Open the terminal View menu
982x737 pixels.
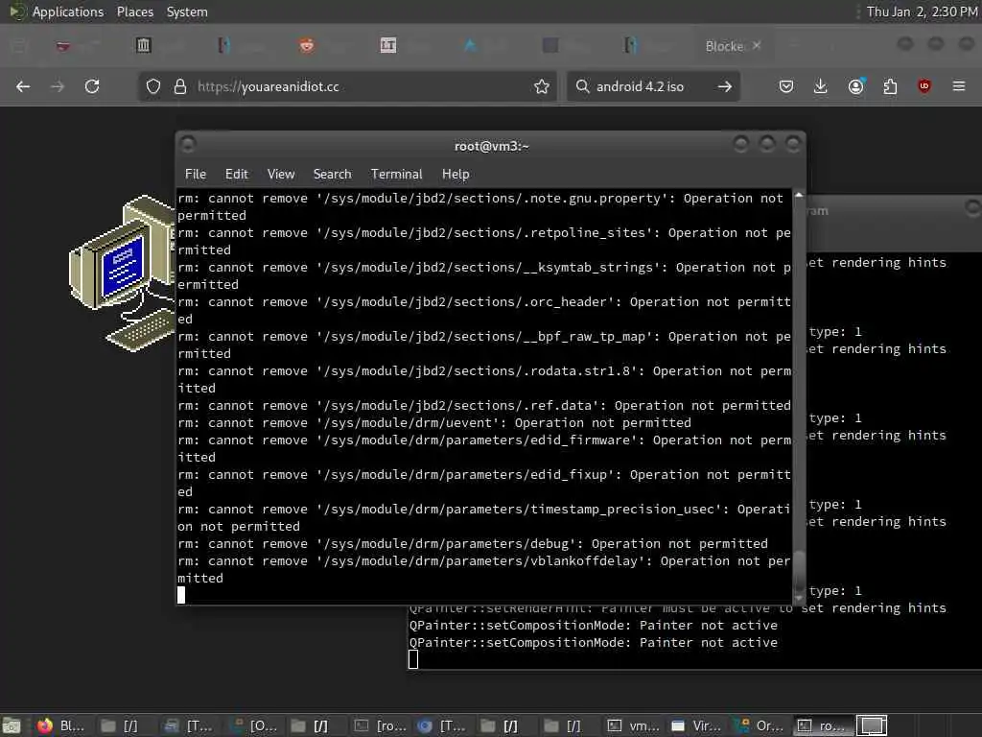(281, 175)
